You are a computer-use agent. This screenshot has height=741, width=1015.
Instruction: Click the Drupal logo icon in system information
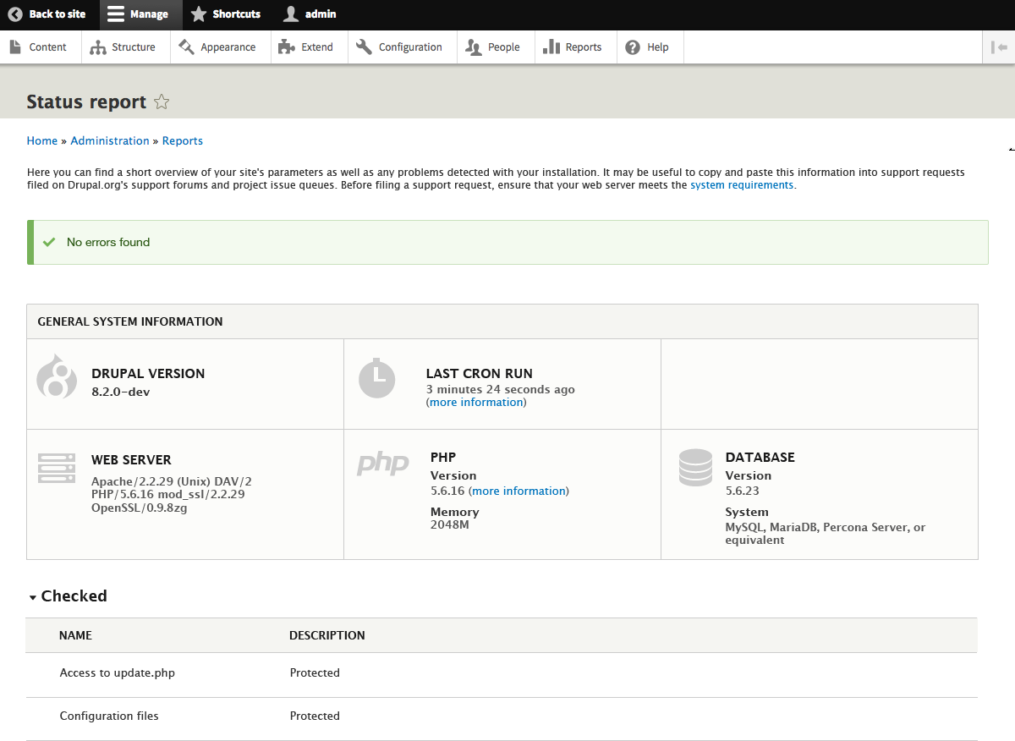coord(57,377)
